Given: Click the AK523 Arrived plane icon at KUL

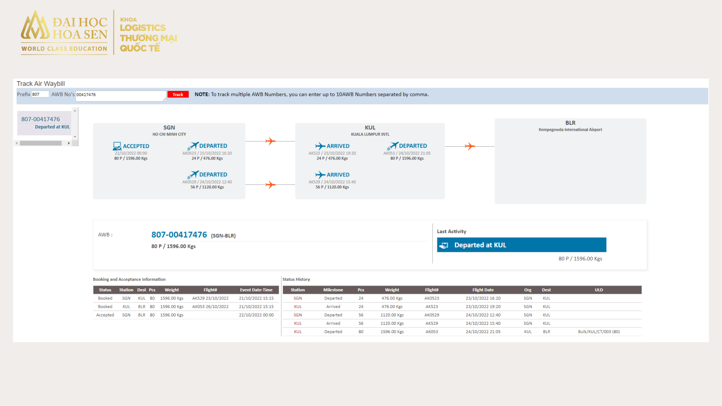Looking at the screenshot, I should (320, 146).
